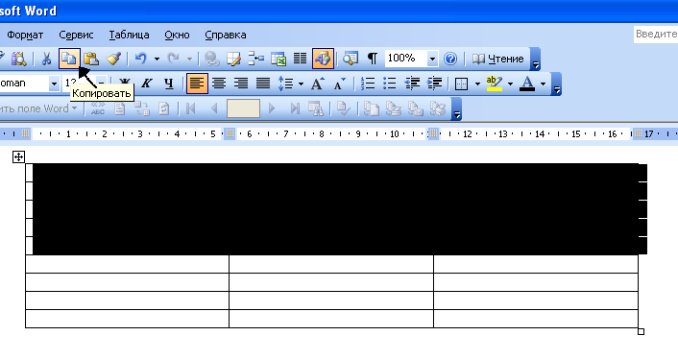Click the Cut scissors icon

(46, 59)
